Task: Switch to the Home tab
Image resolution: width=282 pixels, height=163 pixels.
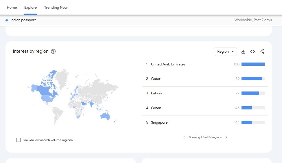Action: click(12, 8)
